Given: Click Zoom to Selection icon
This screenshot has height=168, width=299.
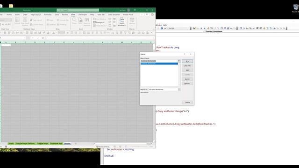Looking at the screenshot, I should 87,22.
